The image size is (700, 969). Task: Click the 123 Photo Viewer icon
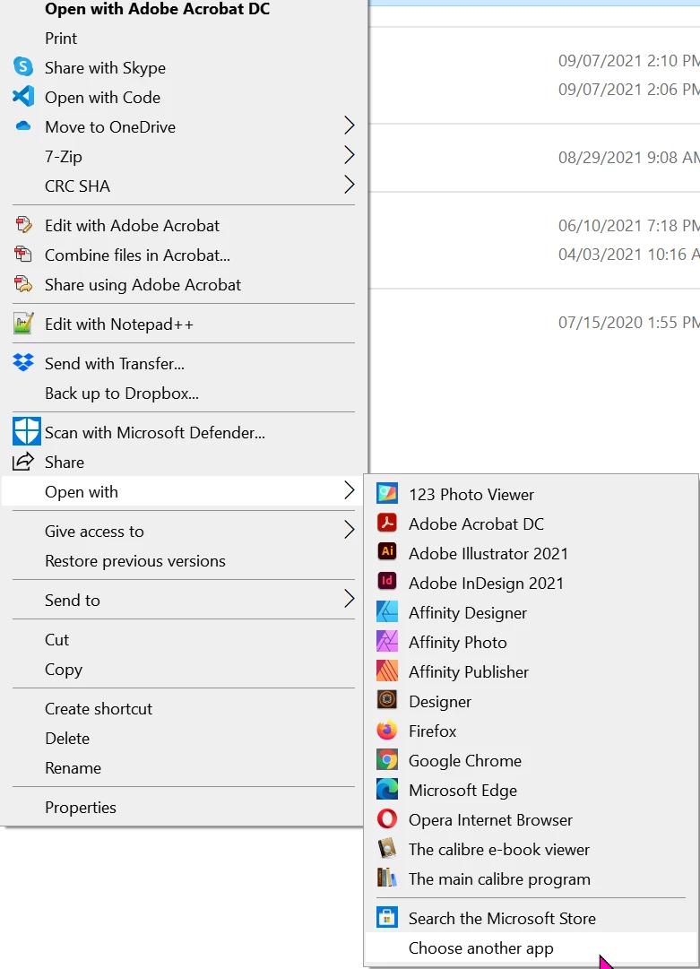tap(387, 493)
